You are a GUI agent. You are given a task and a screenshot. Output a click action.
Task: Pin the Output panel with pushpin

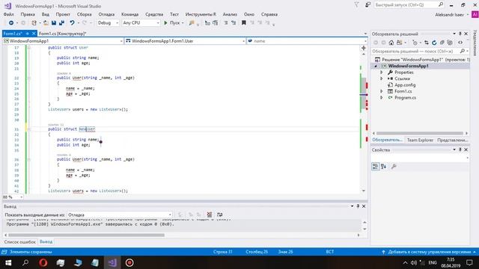point(358,206)
